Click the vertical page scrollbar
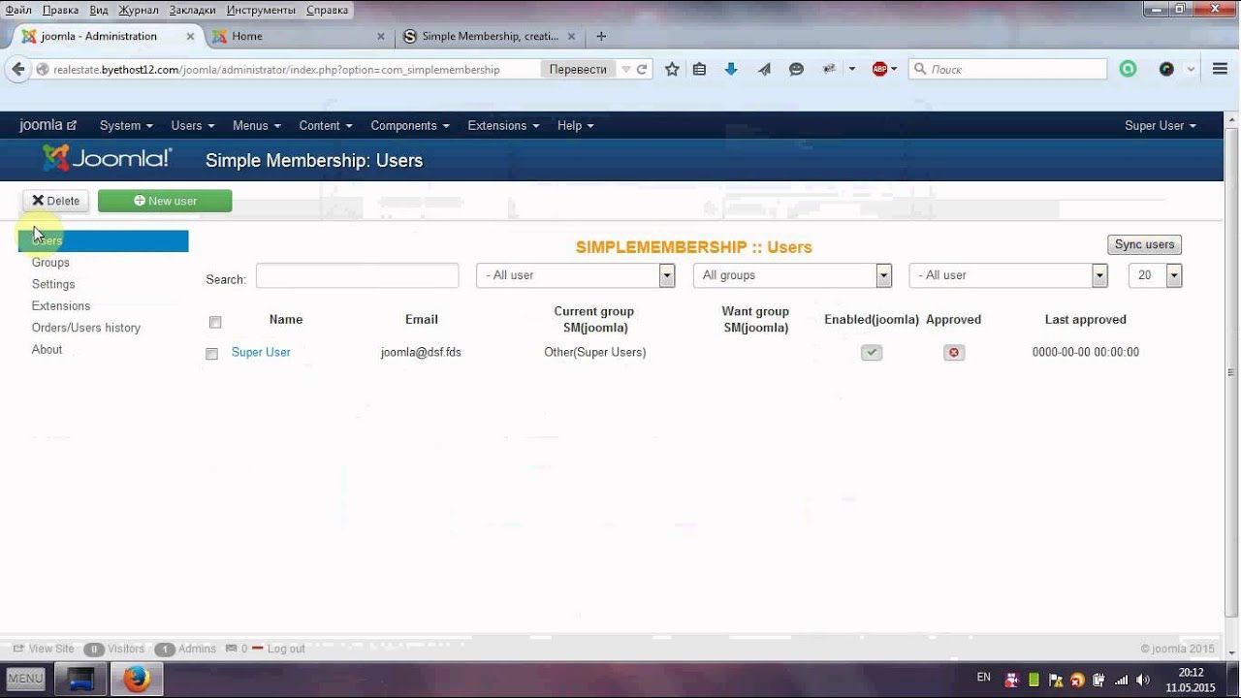The width and height of the screenshot is (1241, 698). click(1232, 373)
